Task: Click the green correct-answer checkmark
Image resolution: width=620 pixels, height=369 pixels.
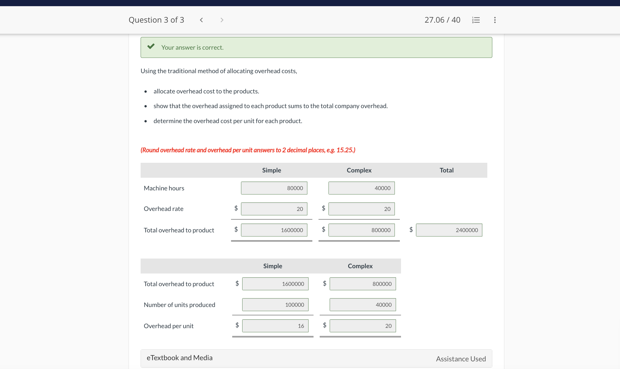Action: [151, 46]
